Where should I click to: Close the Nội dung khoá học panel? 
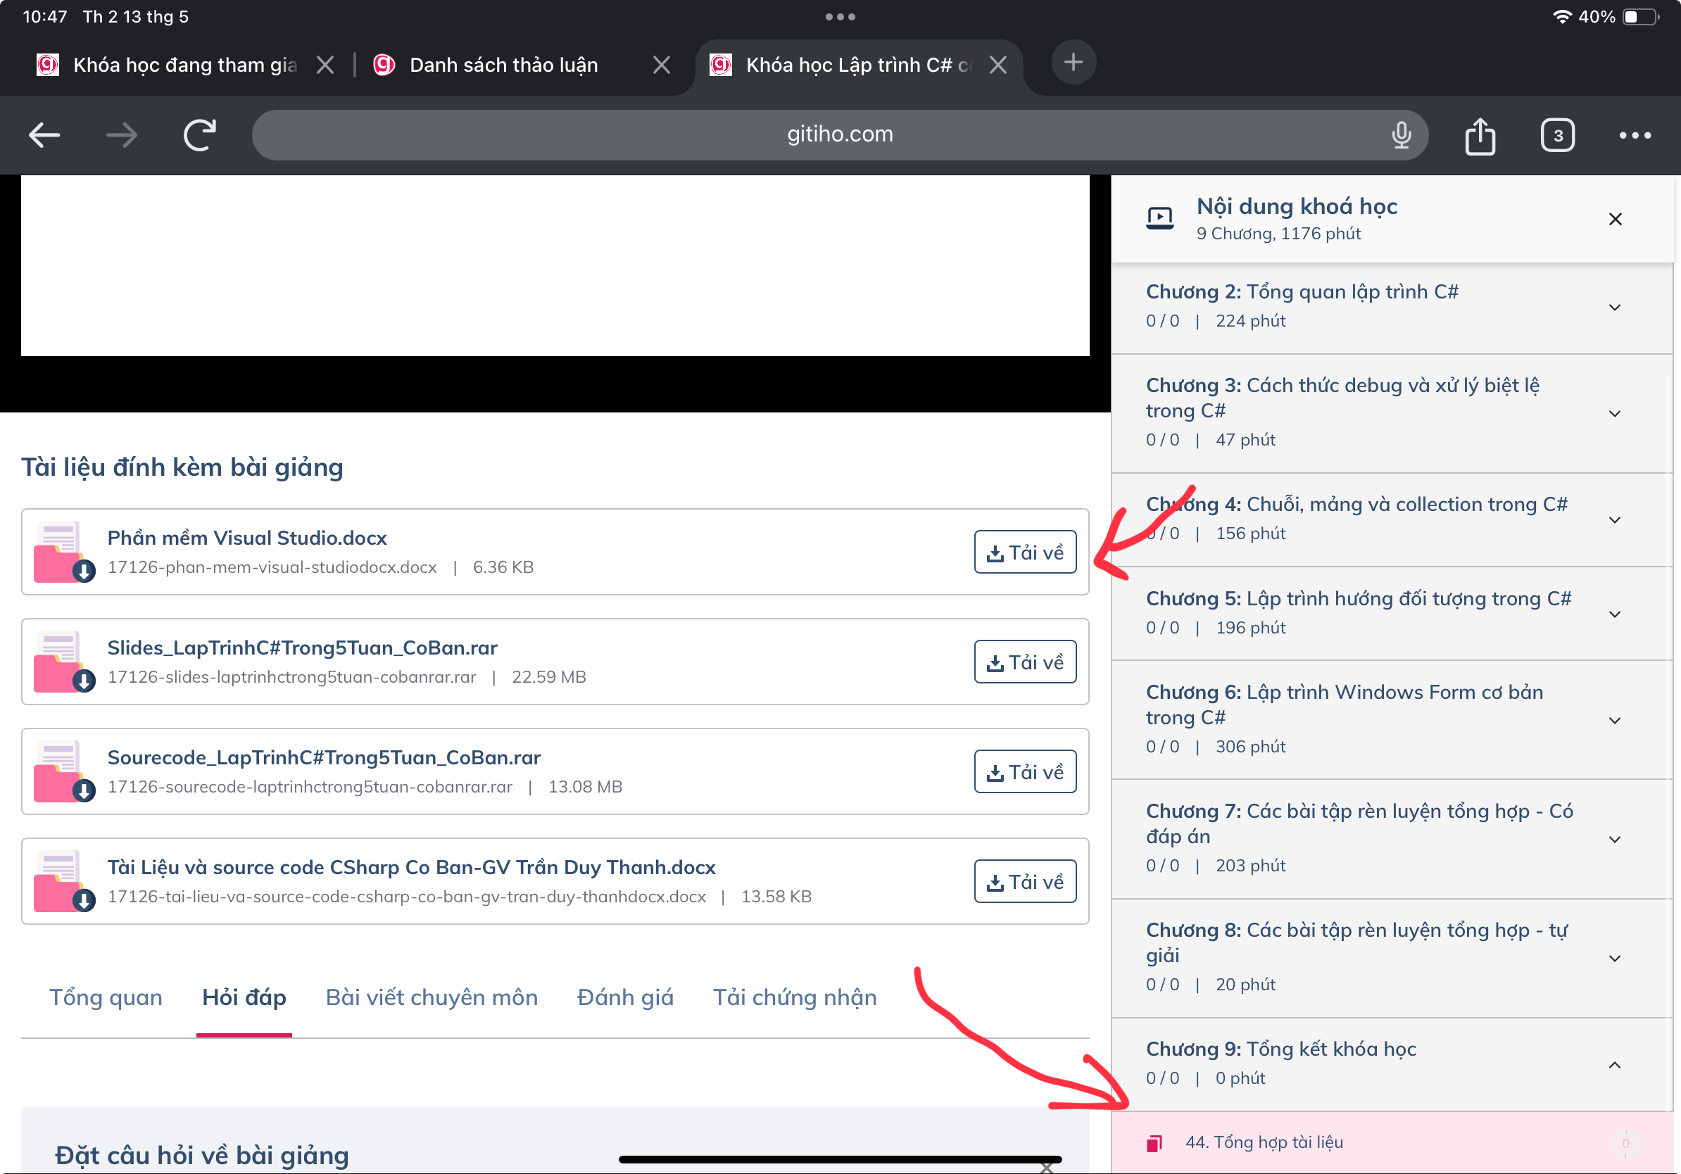click(x=1615, y=219)
